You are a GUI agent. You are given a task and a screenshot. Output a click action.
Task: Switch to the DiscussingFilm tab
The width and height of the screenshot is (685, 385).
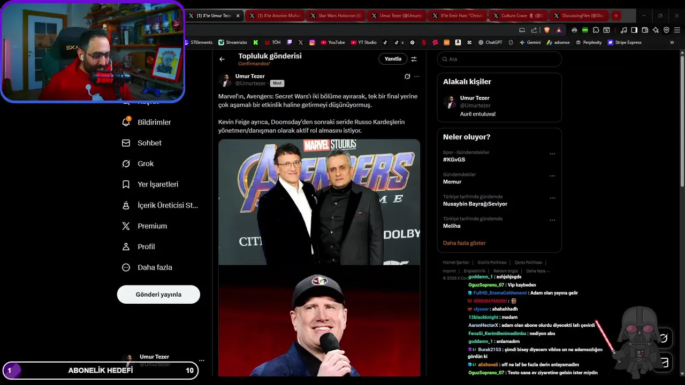pos(580,16)
